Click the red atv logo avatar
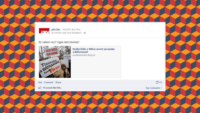 pyautogui.click(x=44, y=31)
